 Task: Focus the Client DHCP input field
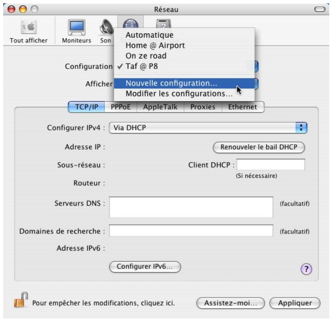pyautogui.click(x=271, y=164)
